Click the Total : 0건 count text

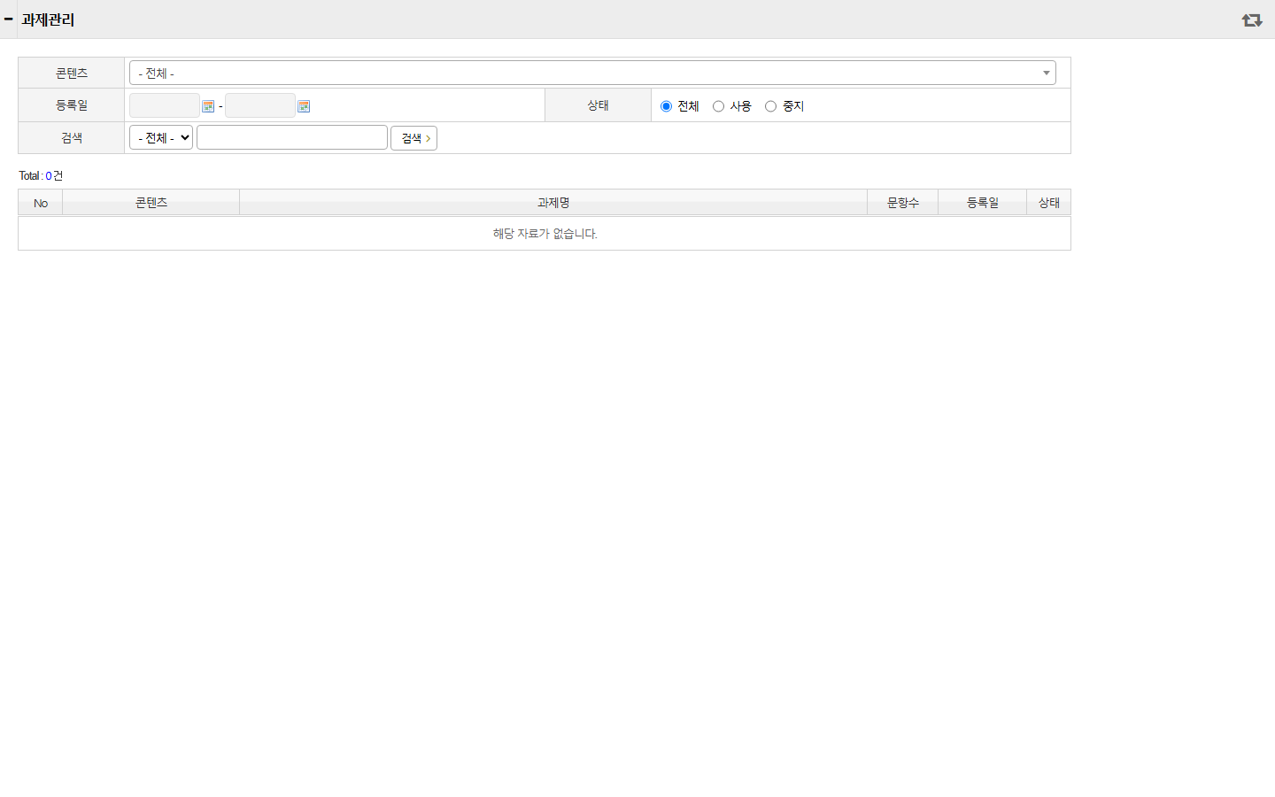41,175
